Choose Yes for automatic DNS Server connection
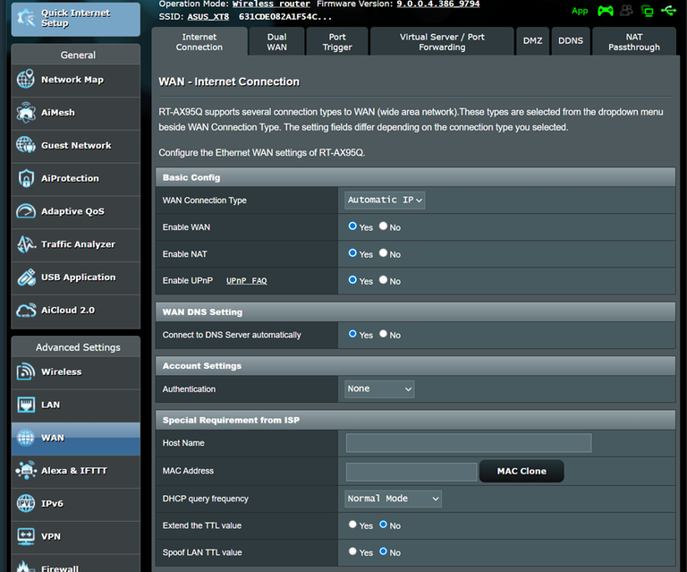The width and height of the screenshot is (687, 572). tap(352, 334)
